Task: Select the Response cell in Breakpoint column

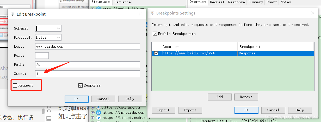Action: [x=276, y=53]
